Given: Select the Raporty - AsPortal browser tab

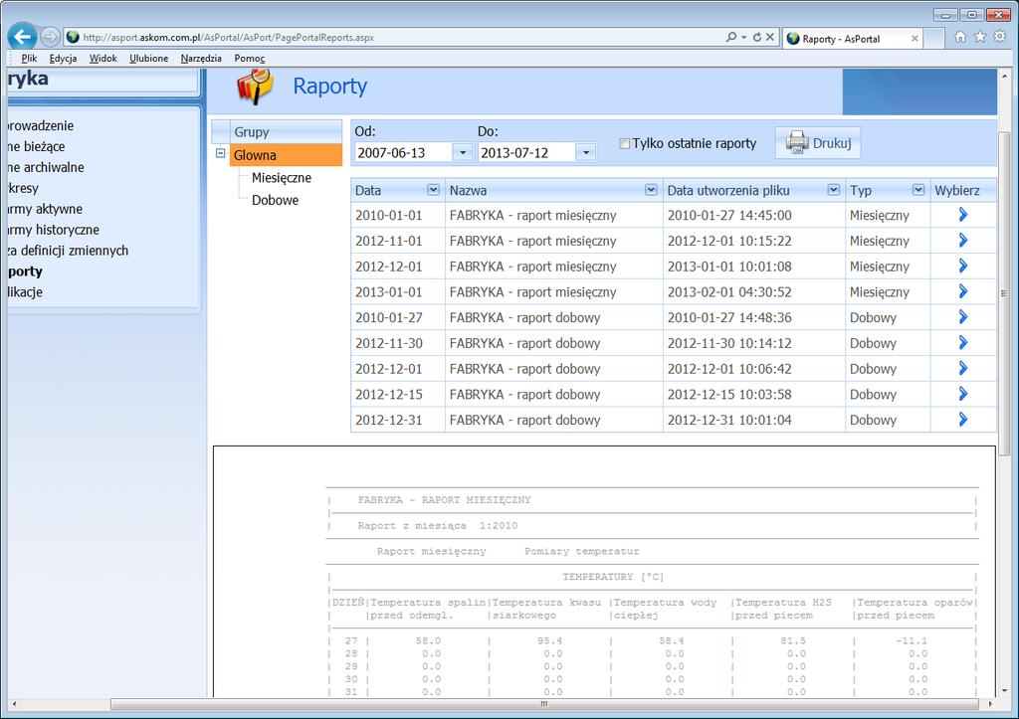Looking at the screenshot, I should [x=852, y=39].
